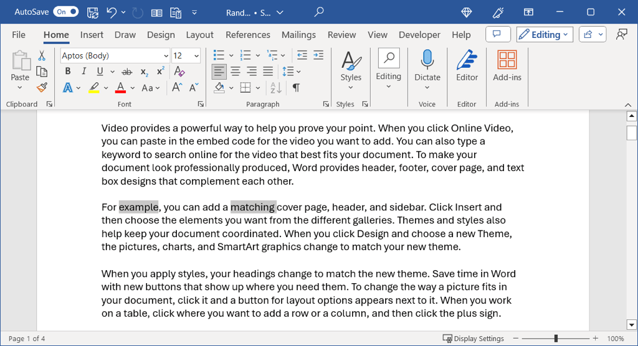The image size is (638, 346).
Task: Switch to the Insert tab
Action: click(92, 35)
